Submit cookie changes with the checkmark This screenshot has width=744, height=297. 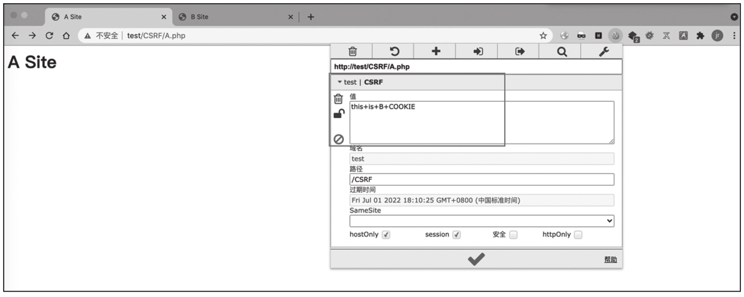click(476, 259)
